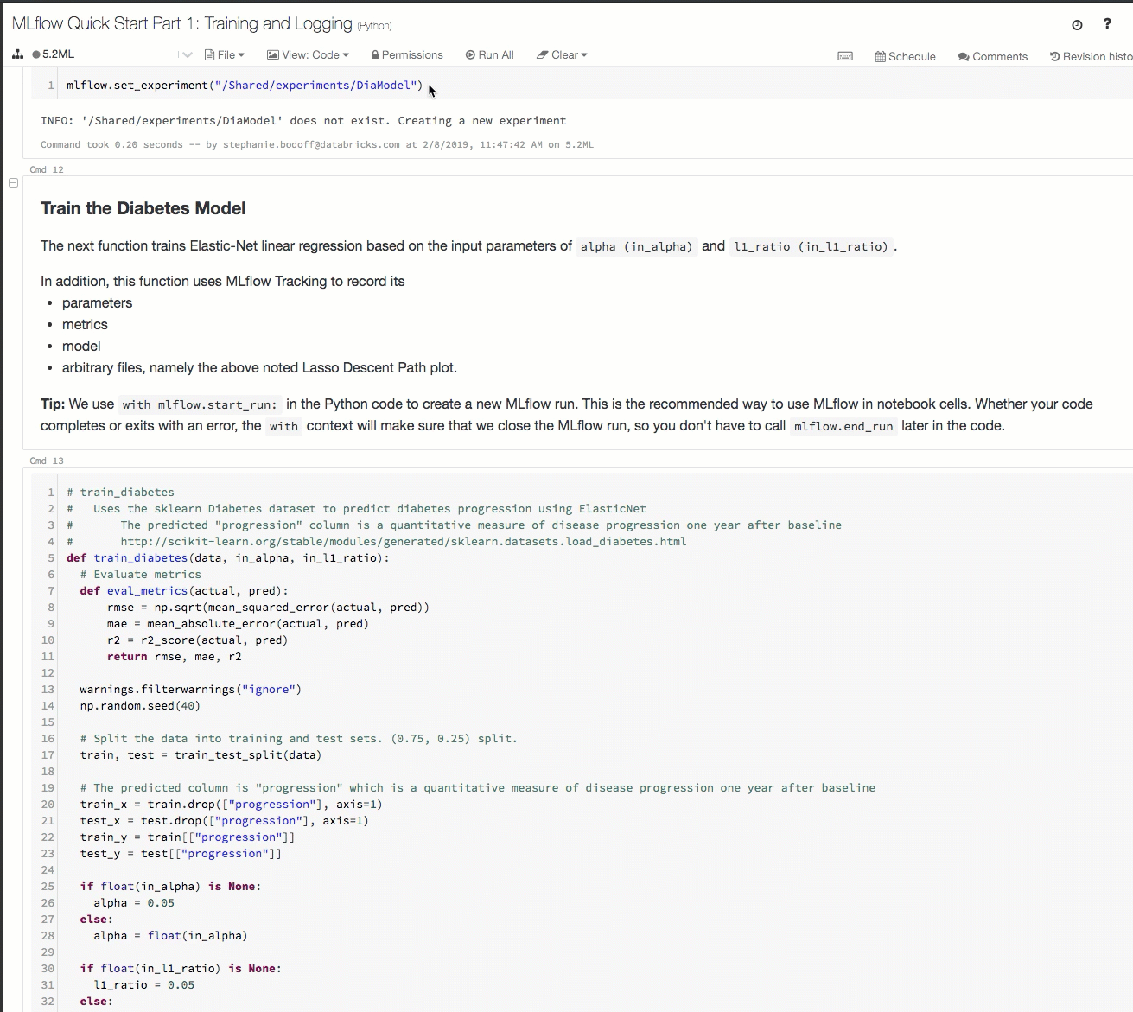Click the 'Command took 0.20 seconds' status line

point(317,145)
